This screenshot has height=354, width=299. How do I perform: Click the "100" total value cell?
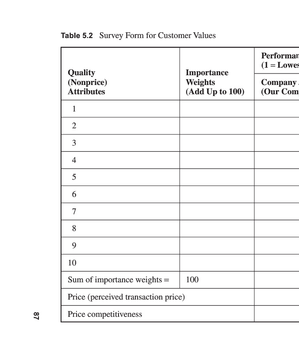coord(192,280)
